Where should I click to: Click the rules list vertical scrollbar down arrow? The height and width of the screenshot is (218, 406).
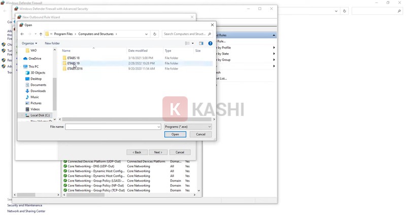tap(198, 191)
